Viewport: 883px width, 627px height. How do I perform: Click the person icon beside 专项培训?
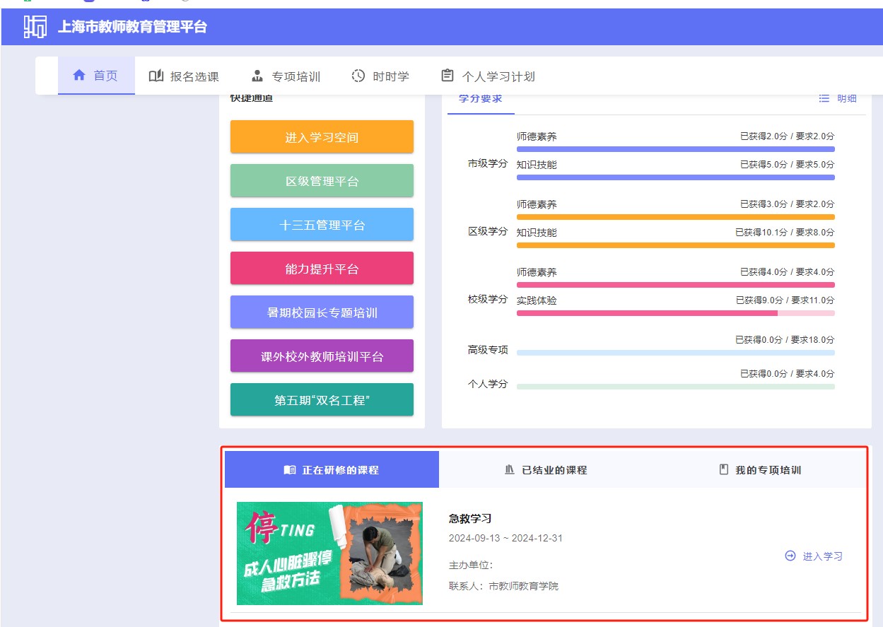pos(257,76)
